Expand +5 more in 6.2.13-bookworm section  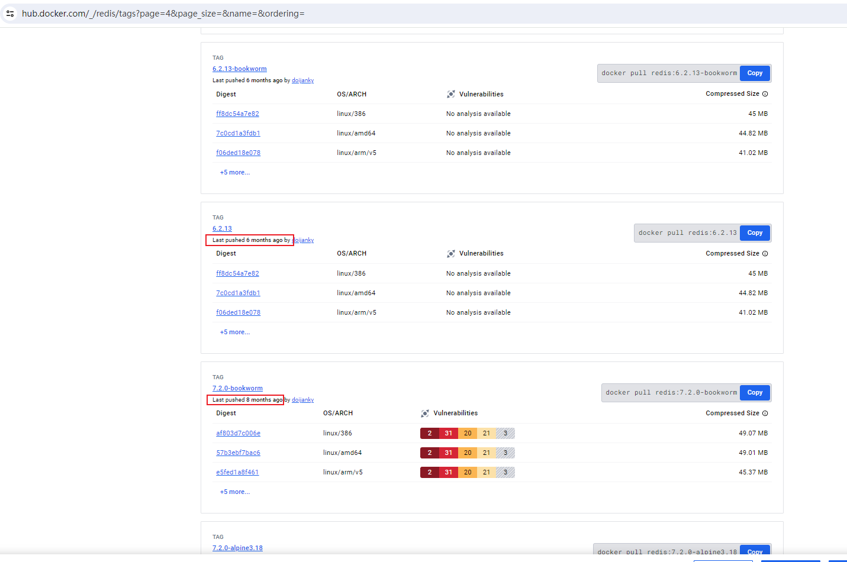point(235,172)
